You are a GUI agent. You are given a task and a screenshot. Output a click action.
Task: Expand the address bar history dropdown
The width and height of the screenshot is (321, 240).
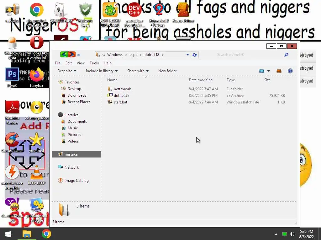[187, 55]
